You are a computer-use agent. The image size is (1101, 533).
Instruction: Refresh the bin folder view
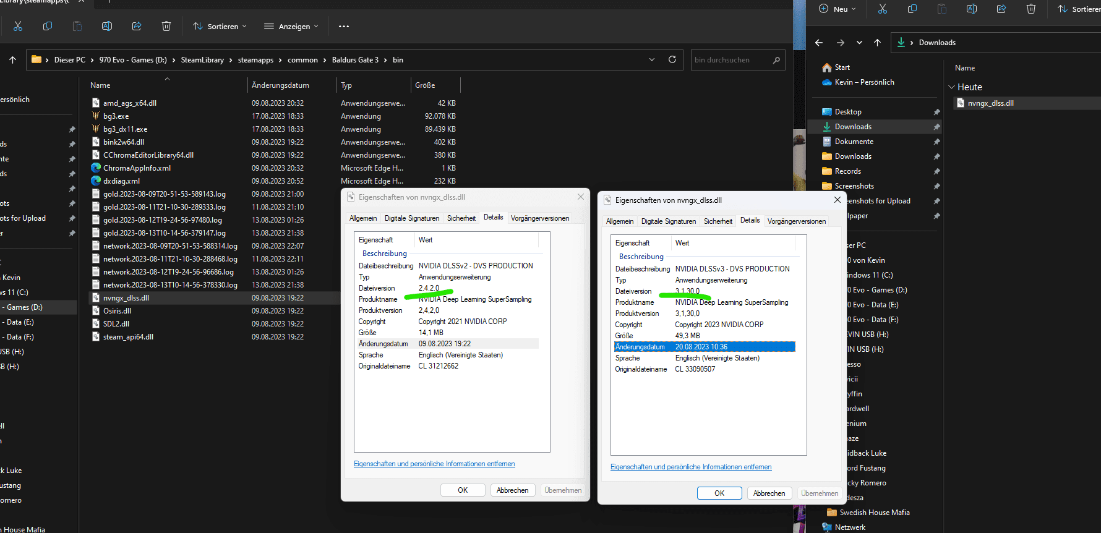(x=672, y=59)
